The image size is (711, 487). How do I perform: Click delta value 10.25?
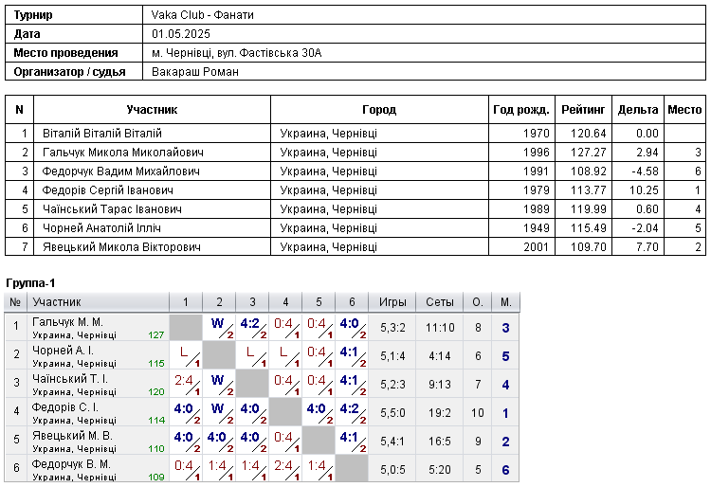644,190
